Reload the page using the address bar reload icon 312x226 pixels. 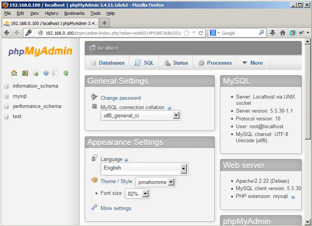pos(201,33)
